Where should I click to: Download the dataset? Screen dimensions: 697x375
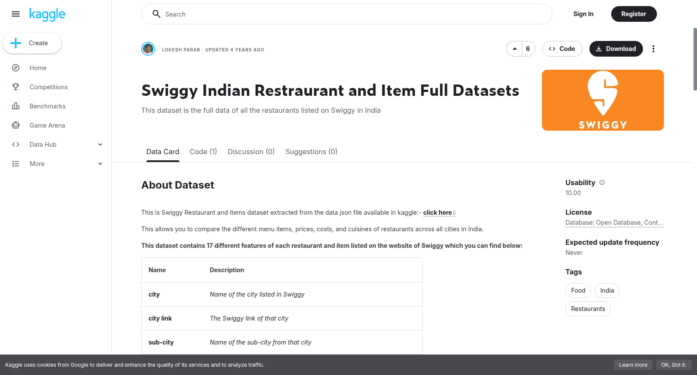click(x=616, y=49)
